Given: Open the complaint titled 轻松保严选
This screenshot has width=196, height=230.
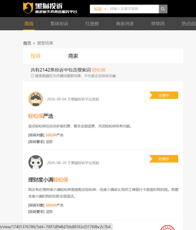Looking at the screenshot, I should pos(41,116).
